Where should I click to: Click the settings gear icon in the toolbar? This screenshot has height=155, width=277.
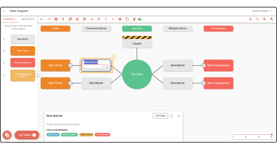120,19
